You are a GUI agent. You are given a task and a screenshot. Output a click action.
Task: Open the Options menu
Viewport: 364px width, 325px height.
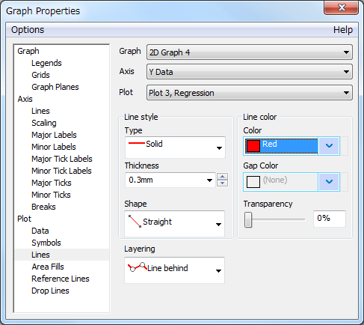28,30
